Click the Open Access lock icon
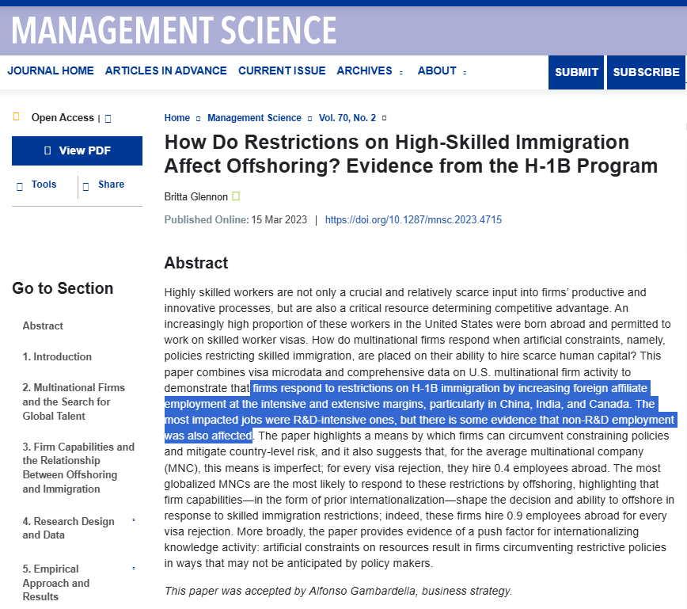Viewport: 687px width, 609px height. (x=16, y=116)
